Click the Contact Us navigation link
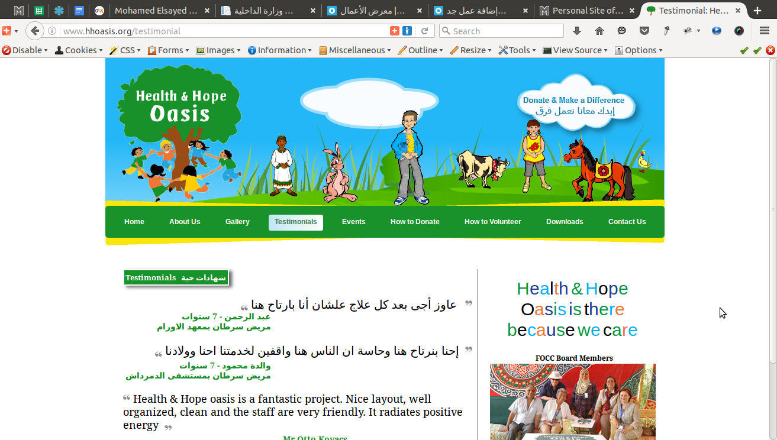The width and height of the screenshot is (777, 440). [627, 222]
